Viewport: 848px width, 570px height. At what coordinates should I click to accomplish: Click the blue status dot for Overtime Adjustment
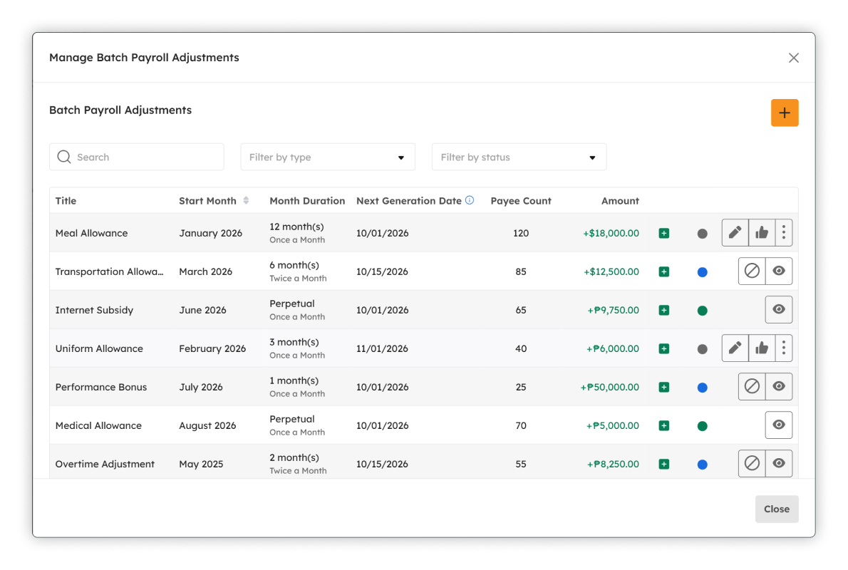(702, 464)
